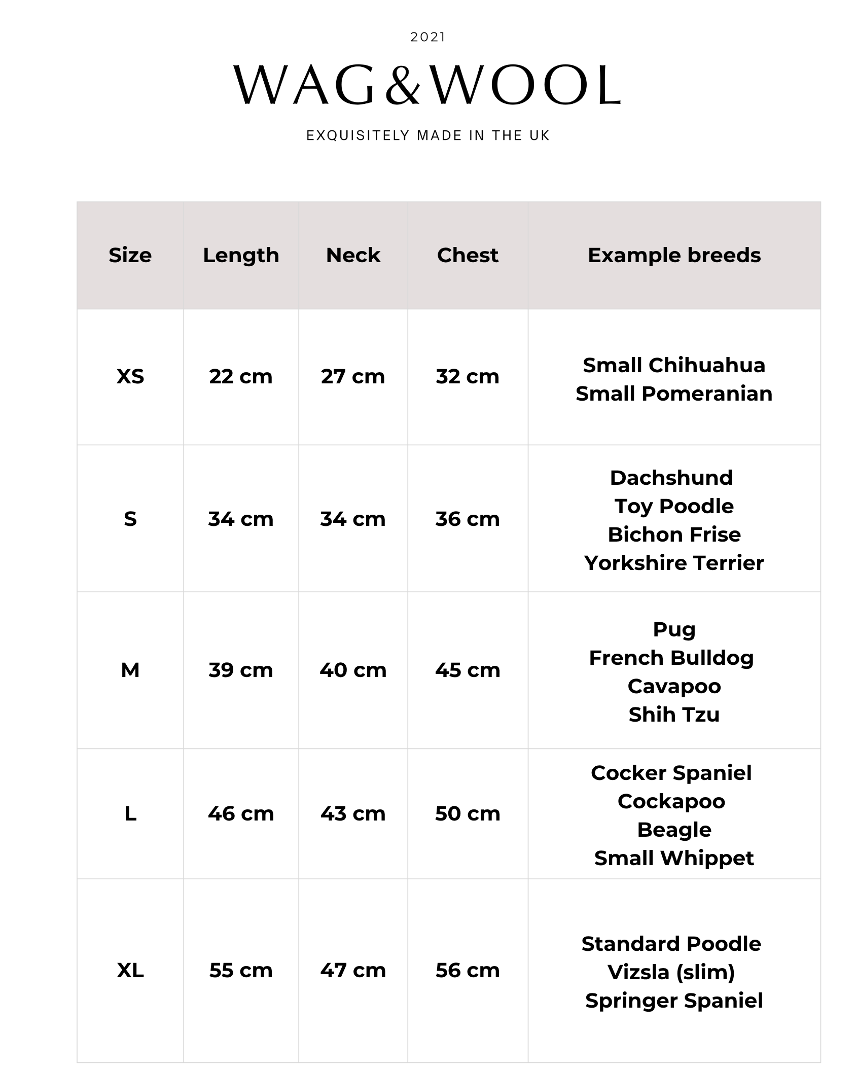This screenshot has width=856, height=1070.
Task: Click the XS size row label
Action: coord(130,376)
